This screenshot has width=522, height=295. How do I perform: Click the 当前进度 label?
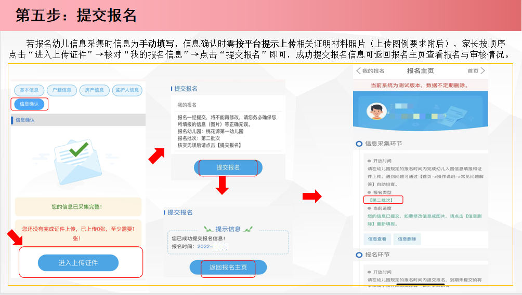click(x=382, y=208)
